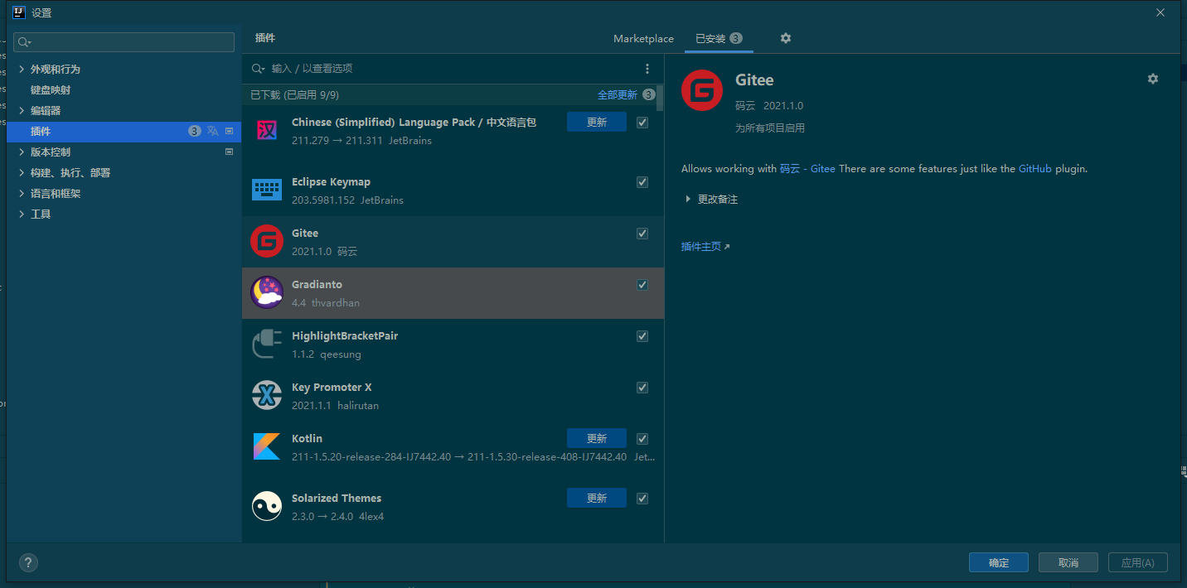The image size is (1187, 588).
Task: Click the HighlightBracketPair plug icon
Action: 267,344
